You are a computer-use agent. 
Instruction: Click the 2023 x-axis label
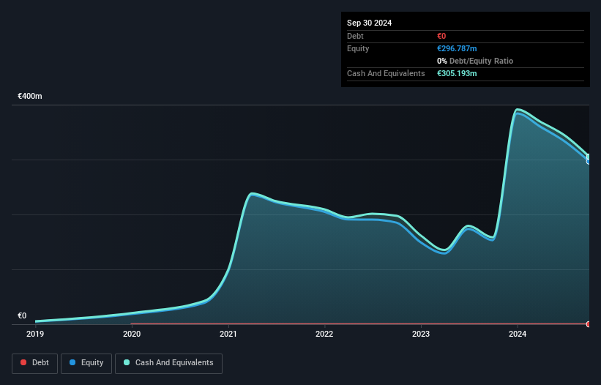421,334
